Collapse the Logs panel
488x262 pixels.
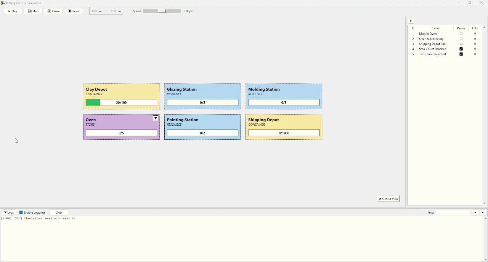click(x=9, y=213)
